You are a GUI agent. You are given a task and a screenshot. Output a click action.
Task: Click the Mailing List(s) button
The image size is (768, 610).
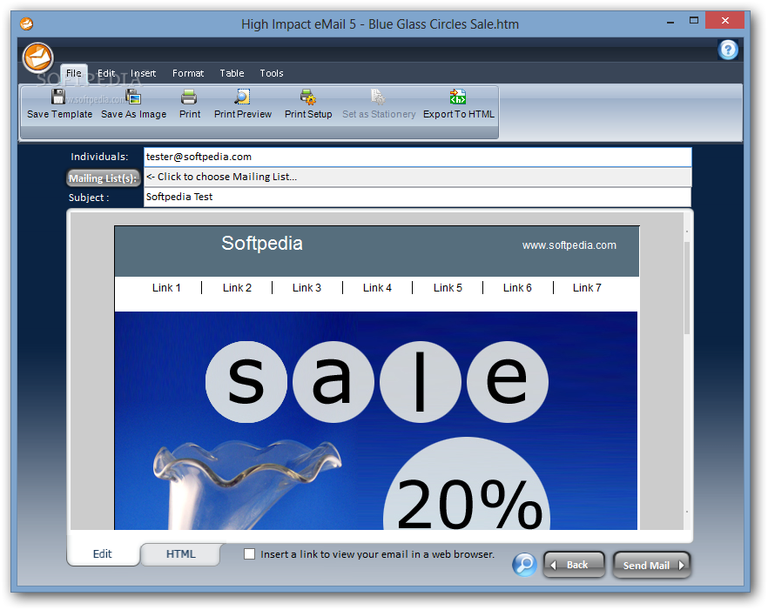point(103,178)
